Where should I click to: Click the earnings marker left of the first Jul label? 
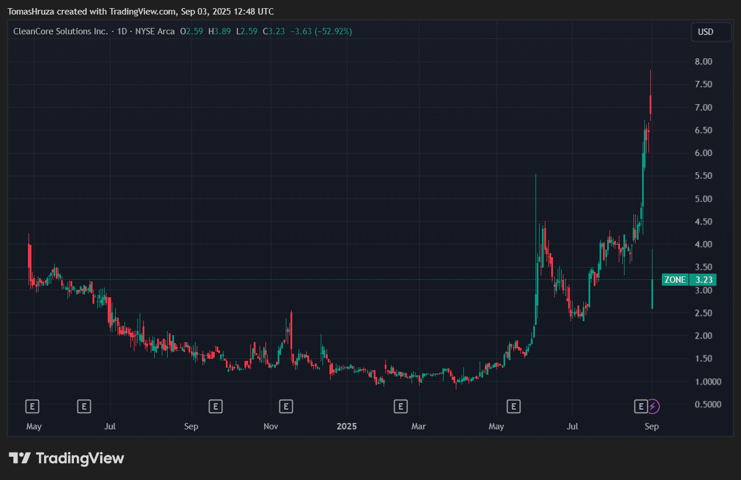(84, 406)
